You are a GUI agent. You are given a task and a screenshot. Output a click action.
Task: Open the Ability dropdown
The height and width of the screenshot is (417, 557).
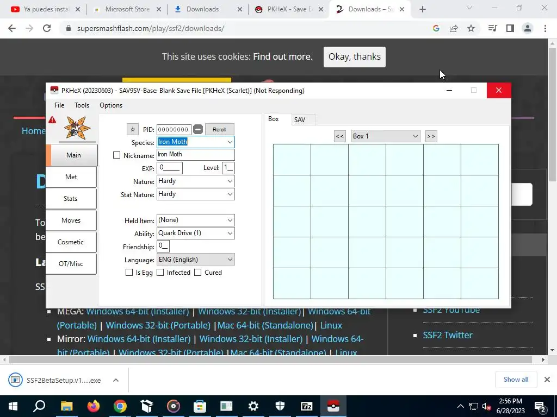pos(230,233)
